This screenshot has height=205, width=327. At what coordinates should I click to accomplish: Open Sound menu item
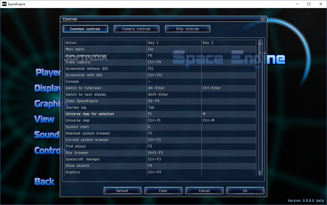coord(47,135)
